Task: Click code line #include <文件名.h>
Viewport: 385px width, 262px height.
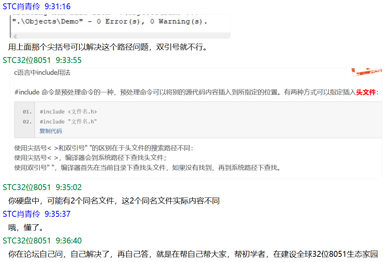Action: (68, 112)
